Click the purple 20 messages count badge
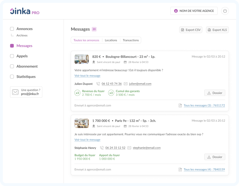The width and height of the screenshot is (239, 186). tap(94, 29)
